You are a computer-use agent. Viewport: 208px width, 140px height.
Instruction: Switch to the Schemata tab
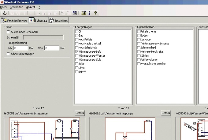pyautogui.click(x=38, y=20)
